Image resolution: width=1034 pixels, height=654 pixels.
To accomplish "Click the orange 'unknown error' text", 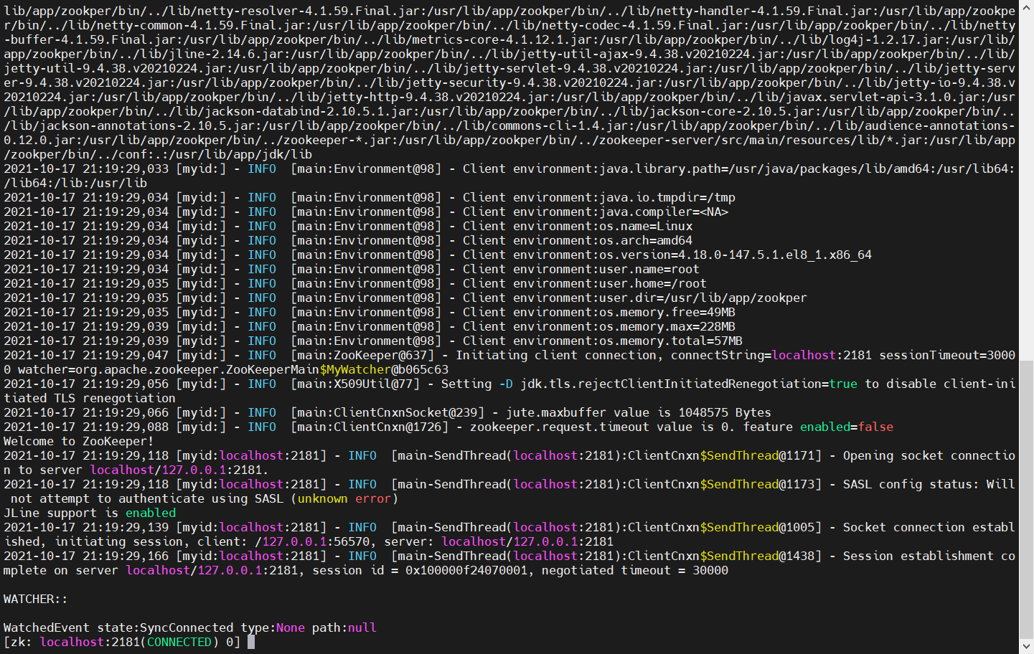I will [x=344, y=498].
